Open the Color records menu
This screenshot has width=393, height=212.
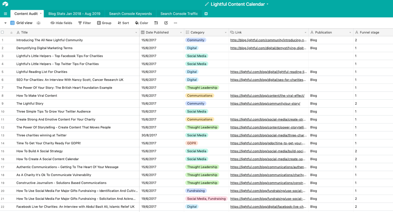pos(142,23)
